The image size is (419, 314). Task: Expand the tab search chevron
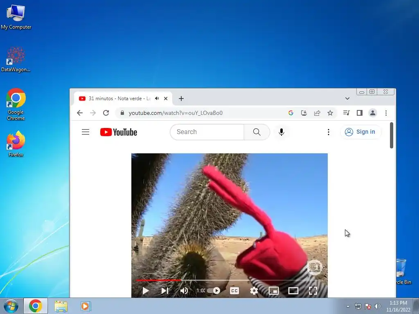coord(347,99)
